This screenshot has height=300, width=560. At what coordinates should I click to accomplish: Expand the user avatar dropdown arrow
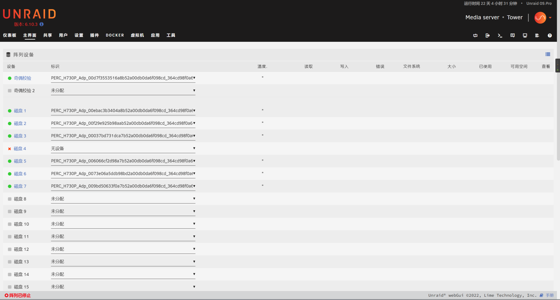pyautogui.click(x=550, y=18)
